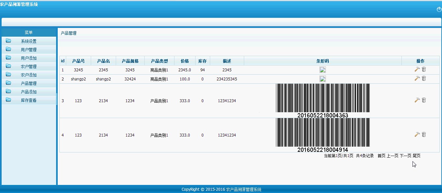
Task: Click stock value 94
Action: (x=203, y=70)
